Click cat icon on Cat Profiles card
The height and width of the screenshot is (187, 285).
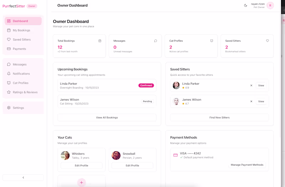212,41
